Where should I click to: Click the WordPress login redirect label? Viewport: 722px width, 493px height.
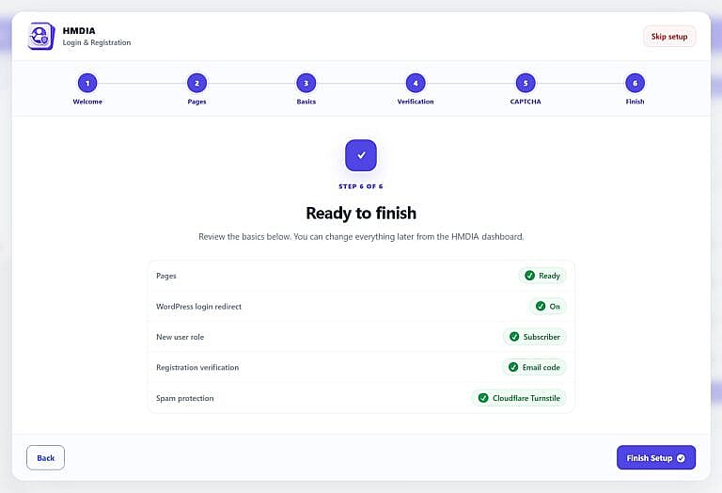coord(198,307)
